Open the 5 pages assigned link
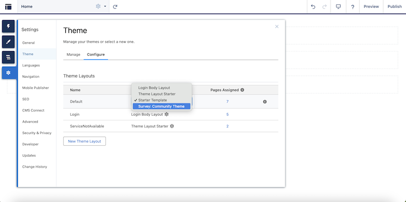The image size is (406, 202). tap(227, 114)
